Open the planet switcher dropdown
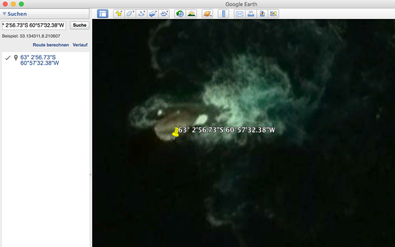This screenshot has height=247, width=395. (207, 14)
